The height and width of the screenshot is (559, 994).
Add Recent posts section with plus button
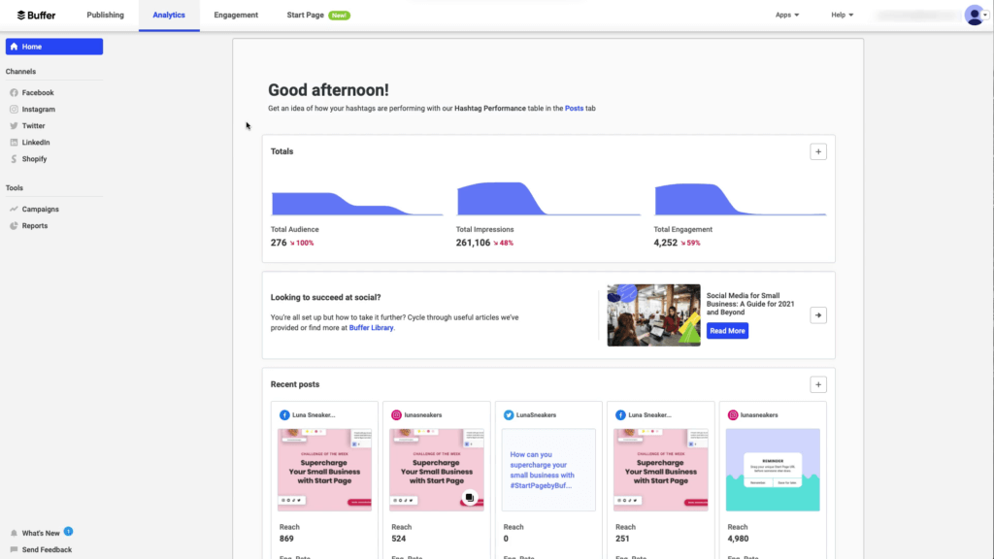tap(817, 384)
